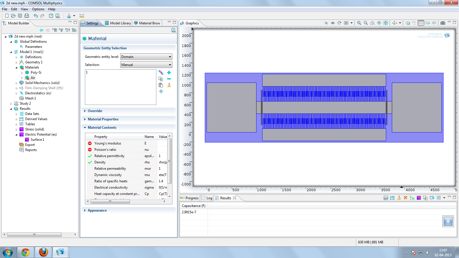Viewport: 459px width, 258px height.
Task: Select the Electrostatics (es) node
Action: coord(38,93)
